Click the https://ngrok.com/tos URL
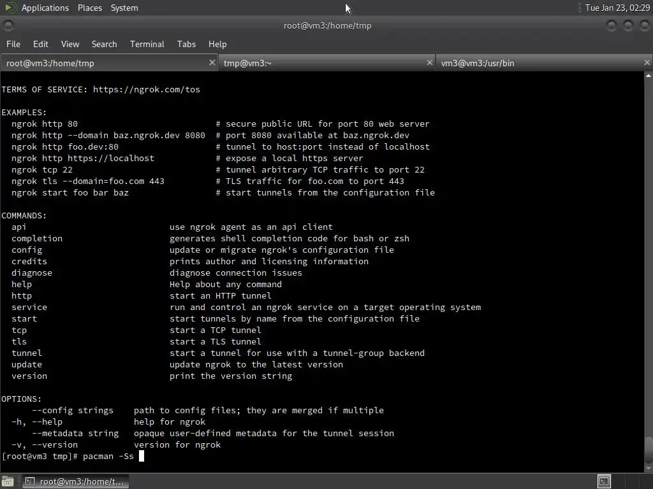 tap(147, 89)
